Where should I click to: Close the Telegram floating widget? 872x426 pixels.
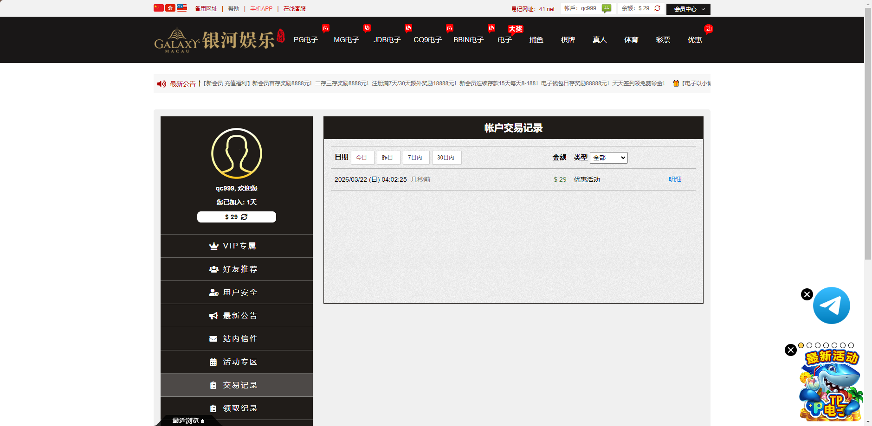807,294
